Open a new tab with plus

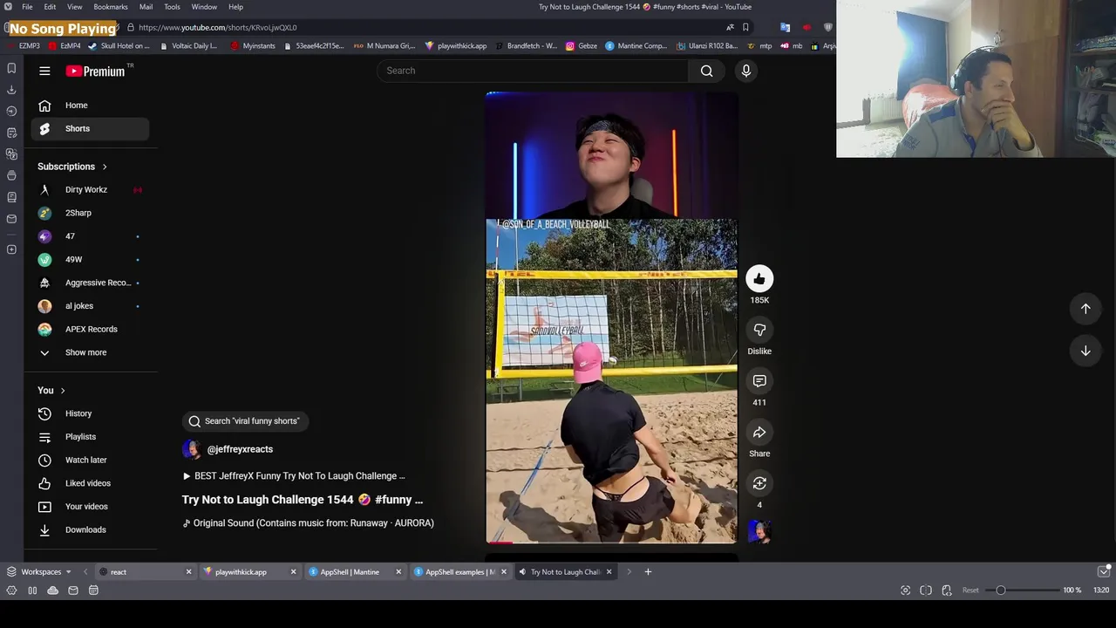[648, 572]
